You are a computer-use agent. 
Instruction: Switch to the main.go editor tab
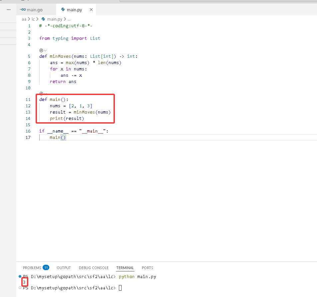coord(36,10)
